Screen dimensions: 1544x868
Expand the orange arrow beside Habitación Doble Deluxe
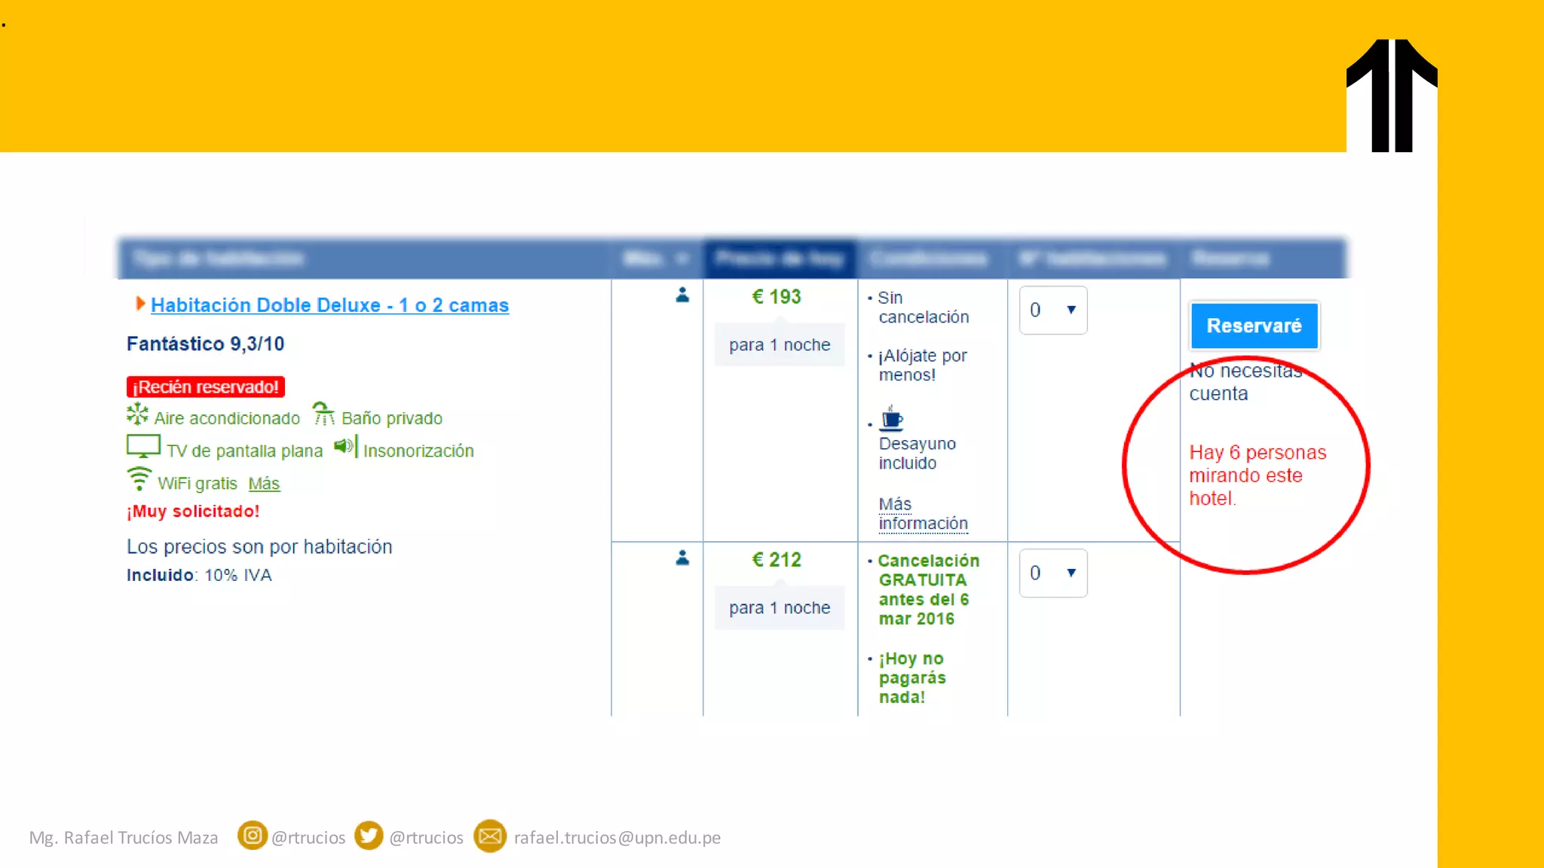point(139,304)
